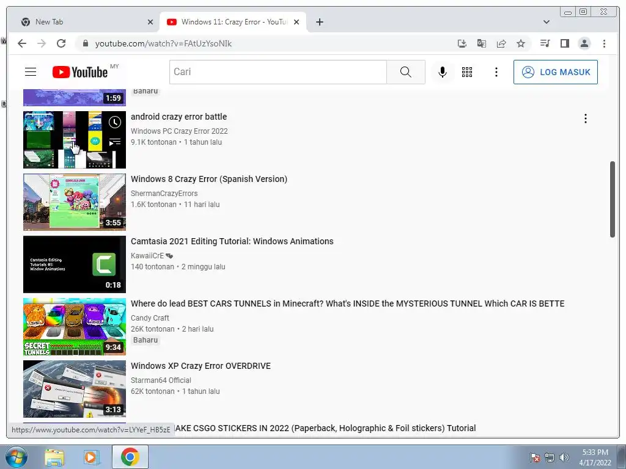Visit Windows PC Crazy Error 2022 channel
This screenshot has height=469, width=626.
(179, 131)
